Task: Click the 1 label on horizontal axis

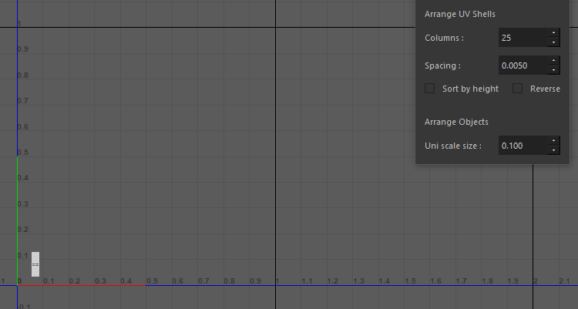Action: tap(277, 280)
